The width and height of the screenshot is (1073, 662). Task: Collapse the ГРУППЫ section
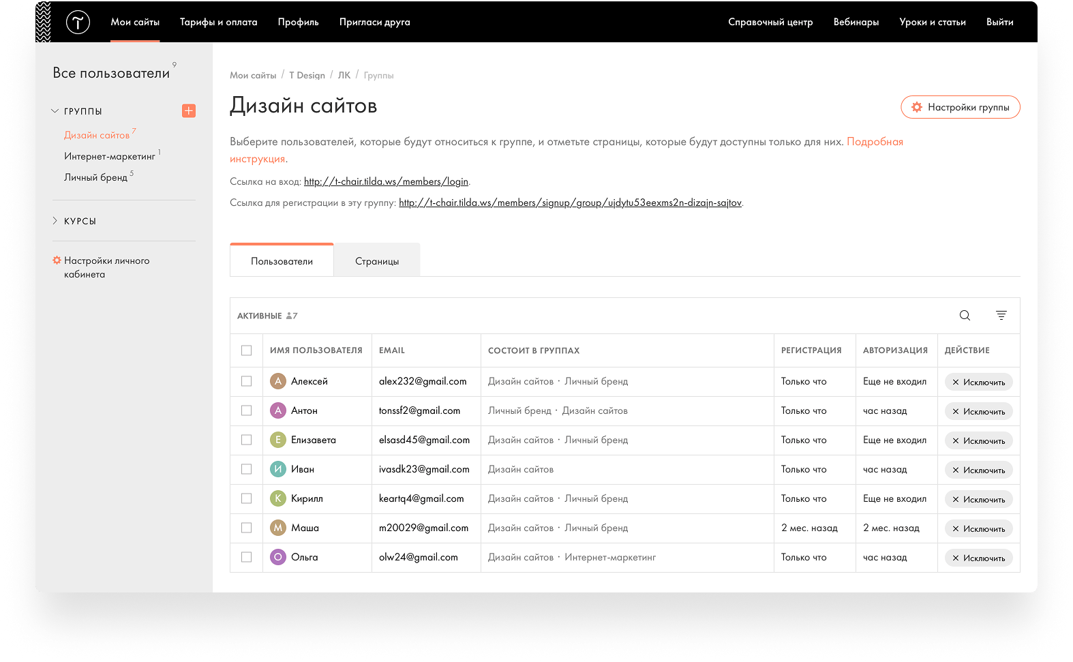pos(55,111)
